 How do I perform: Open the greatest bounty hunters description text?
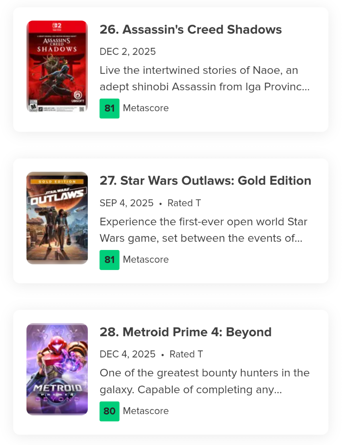click(204, 381)
